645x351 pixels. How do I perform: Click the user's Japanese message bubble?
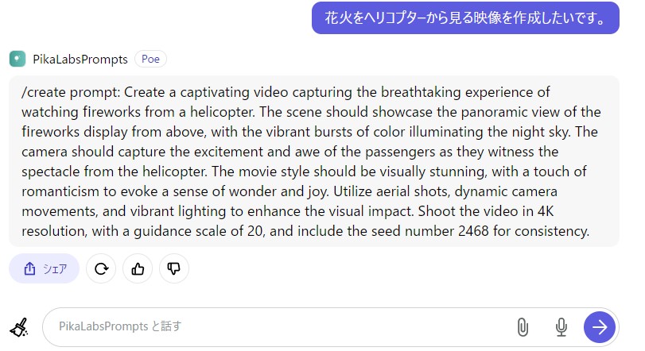point(465,17)
